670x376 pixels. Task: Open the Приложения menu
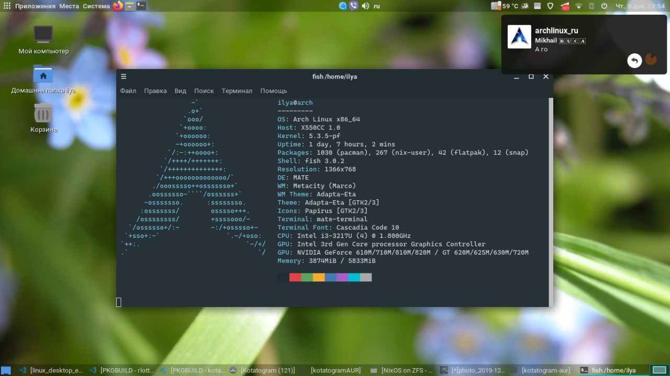click(36, 6)
